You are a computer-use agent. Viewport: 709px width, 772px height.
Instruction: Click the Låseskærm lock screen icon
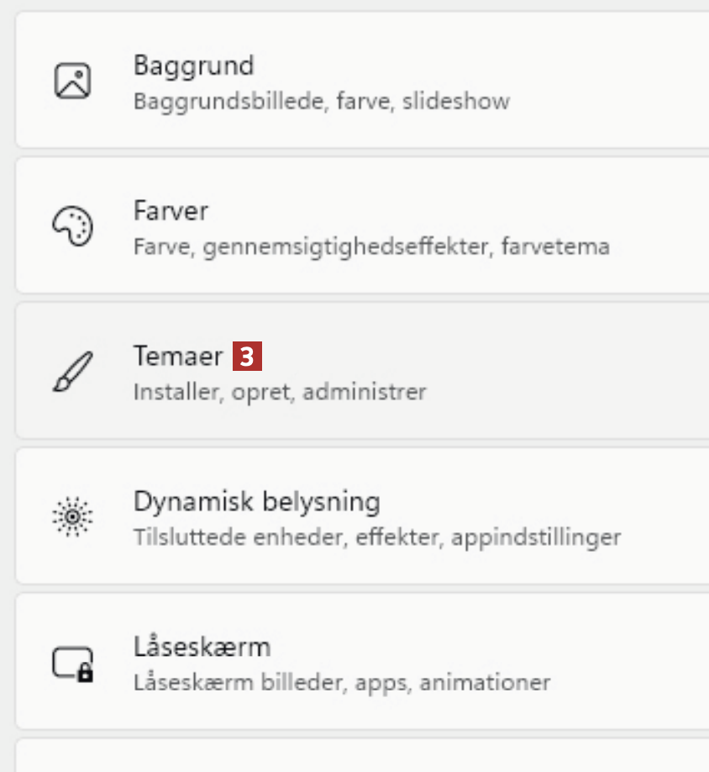(73, 663)
